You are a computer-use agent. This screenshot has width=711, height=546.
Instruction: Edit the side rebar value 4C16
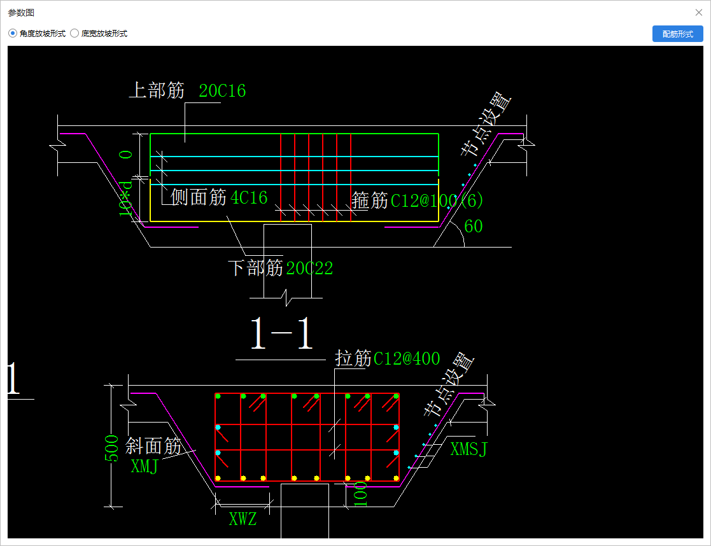pyautogui.click(x=249, y=198)
